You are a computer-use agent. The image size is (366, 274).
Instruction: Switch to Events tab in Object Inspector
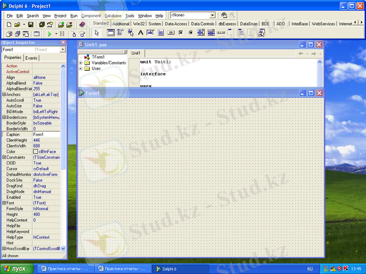(31, 58)
